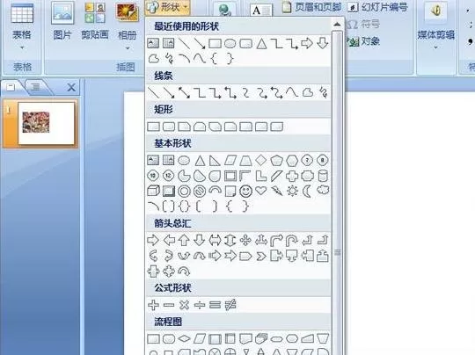Image resolution: width=475 pixels, height=355 pixels.
Task: Select the curve shape in 线条
Action: tap(292, 92)
